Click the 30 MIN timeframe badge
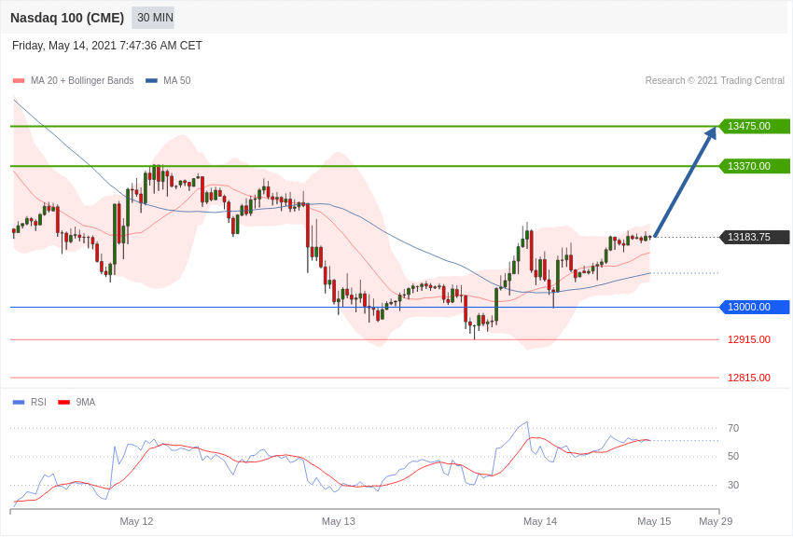The width and height of the screenshot is (793, 537). click(153, 18)
